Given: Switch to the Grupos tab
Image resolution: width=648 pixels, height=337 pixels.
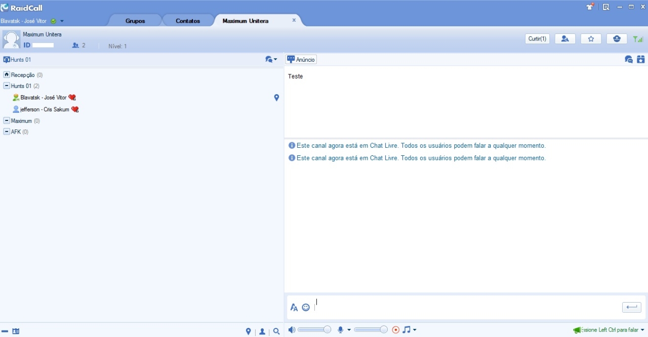Looking at the screenshot, I should tap(135, 21).
